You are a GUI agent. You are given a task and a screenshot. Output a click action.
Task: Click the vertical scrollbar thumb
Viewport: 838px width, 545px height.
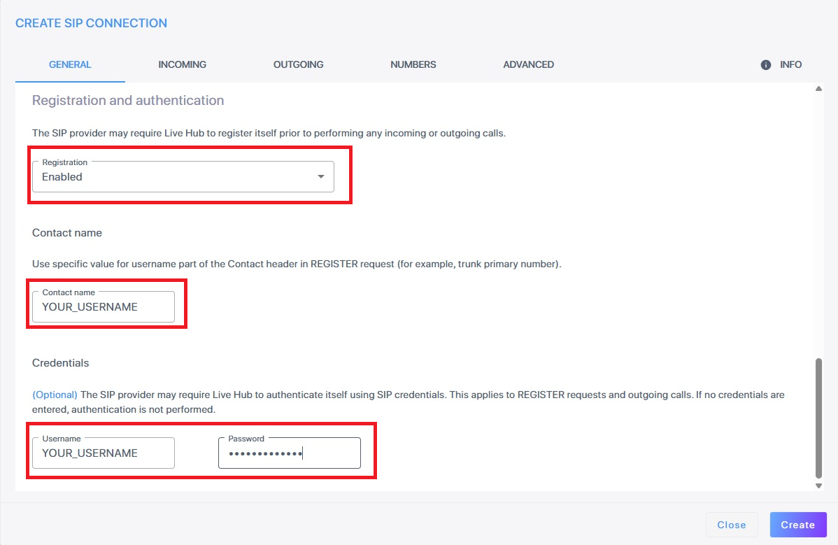tap(818, 418)
